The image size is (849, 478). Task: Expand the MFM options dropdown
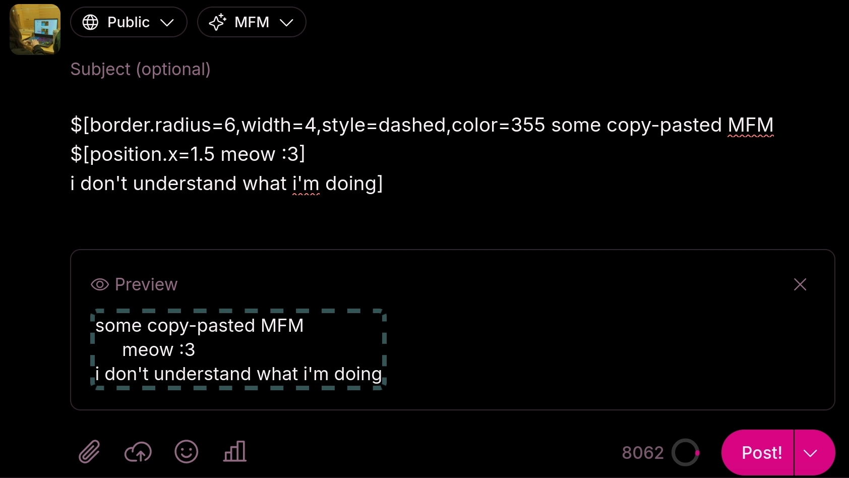286,22
